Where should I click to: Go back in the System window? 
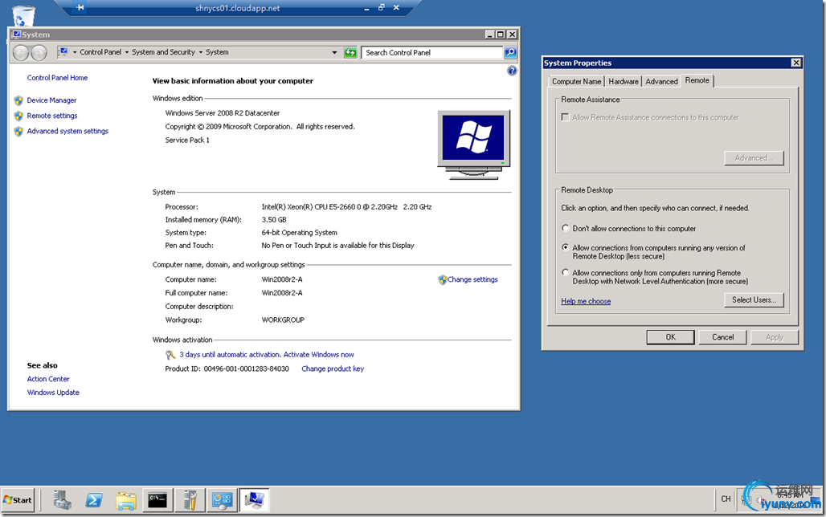point(21,53)
